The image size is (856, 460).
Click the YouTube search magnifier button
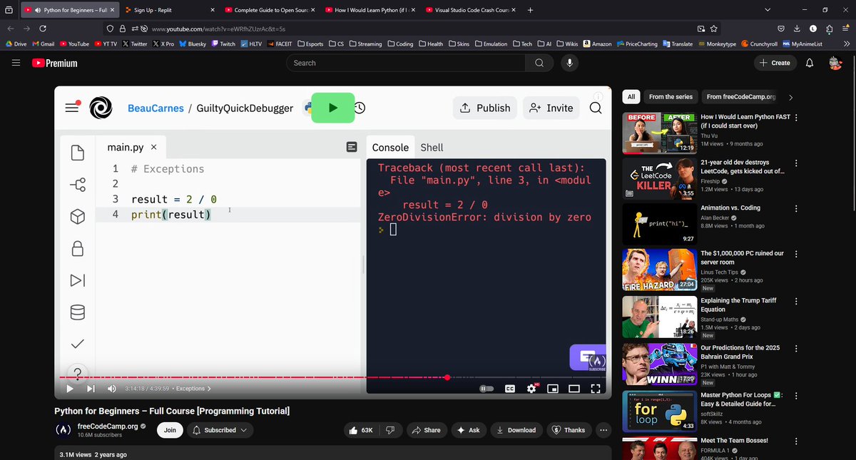pos(539,63)
